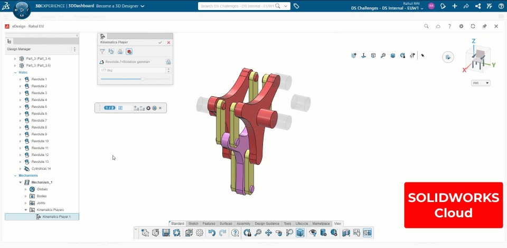
Task: Click the cloud icon in xDesign header
Action: [438, 26]
